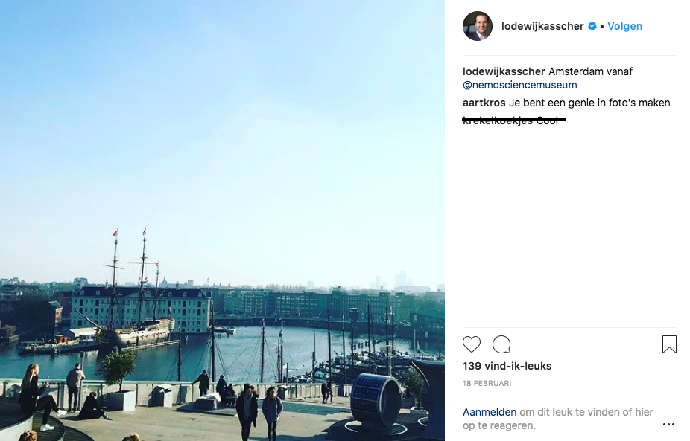This screenshot has height=441, width=690.
Task: Click the crossed-out krekelkoekjes username
Action: [x=498, y=120]
